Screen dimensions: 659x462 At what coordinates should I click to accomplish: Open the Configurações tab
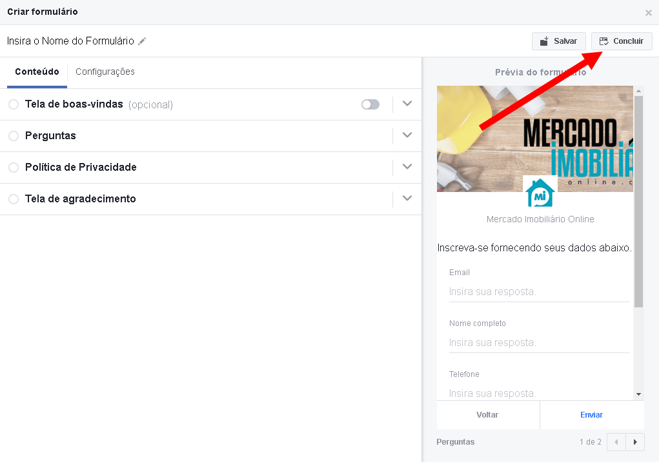[105, 72]
